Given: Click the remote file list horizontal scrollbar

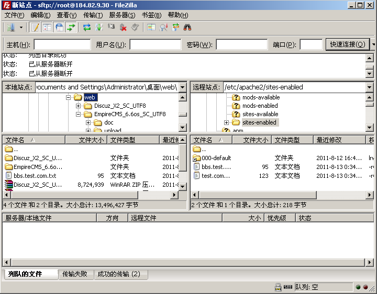Looking at the screenshot, I should (x=282, y=195).
